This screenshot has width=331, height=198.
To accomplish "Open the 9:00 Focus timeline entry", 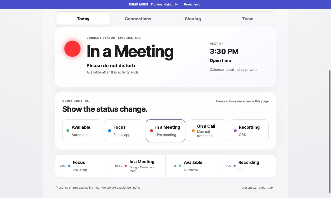I will (x=83, y=166).
